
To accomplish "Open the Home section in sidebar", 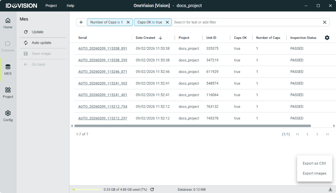I will click(8, 23).
